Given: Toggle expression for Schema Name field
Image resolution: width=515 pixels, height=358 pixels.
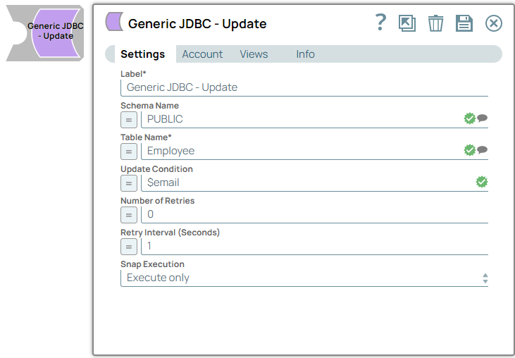Looking at the screenshot, I should click(x=129, y=119).
